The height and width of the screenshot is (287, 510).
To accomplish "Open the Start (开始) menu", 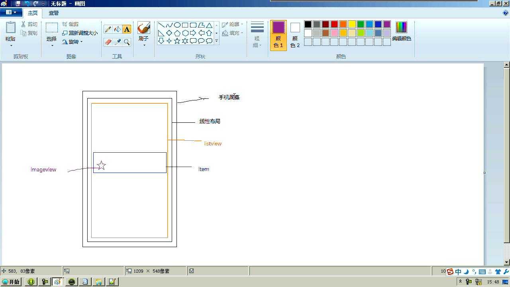I will point(11,282).
